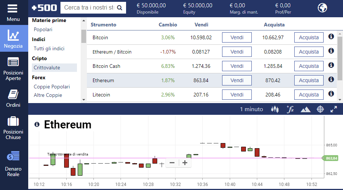
Task: Click the Forex heading
Action: coord(39,77)
